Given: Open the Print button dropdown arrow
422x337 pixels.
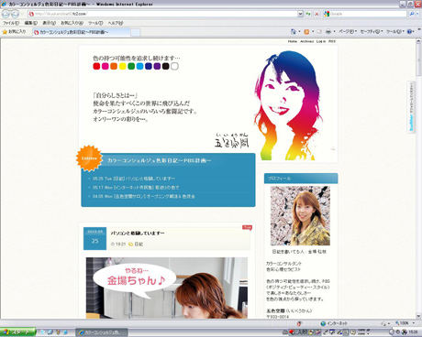Looking at the screenshot, I should pos(334,31).
